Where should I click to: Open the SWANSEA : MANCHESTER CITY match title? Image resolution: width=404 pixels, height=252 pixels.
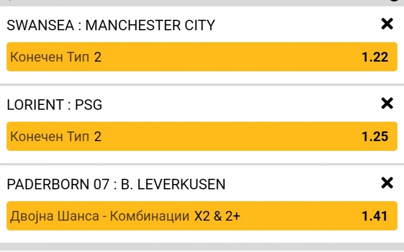(x=111, y=26)
